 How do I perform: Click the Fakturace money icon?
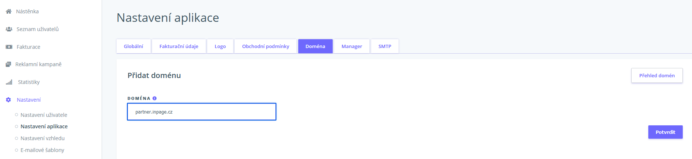coord(9,47)
